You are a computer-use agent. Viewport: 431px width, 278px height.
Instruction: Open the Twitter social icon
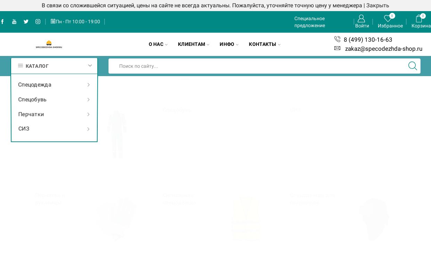click(26, 22)
